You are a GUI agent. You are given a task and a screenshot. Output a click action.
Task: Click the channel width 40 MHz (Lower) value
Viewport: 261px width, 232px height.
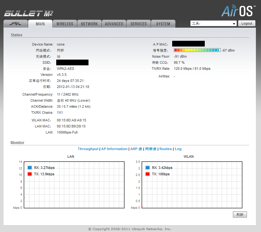coord(73,100)
